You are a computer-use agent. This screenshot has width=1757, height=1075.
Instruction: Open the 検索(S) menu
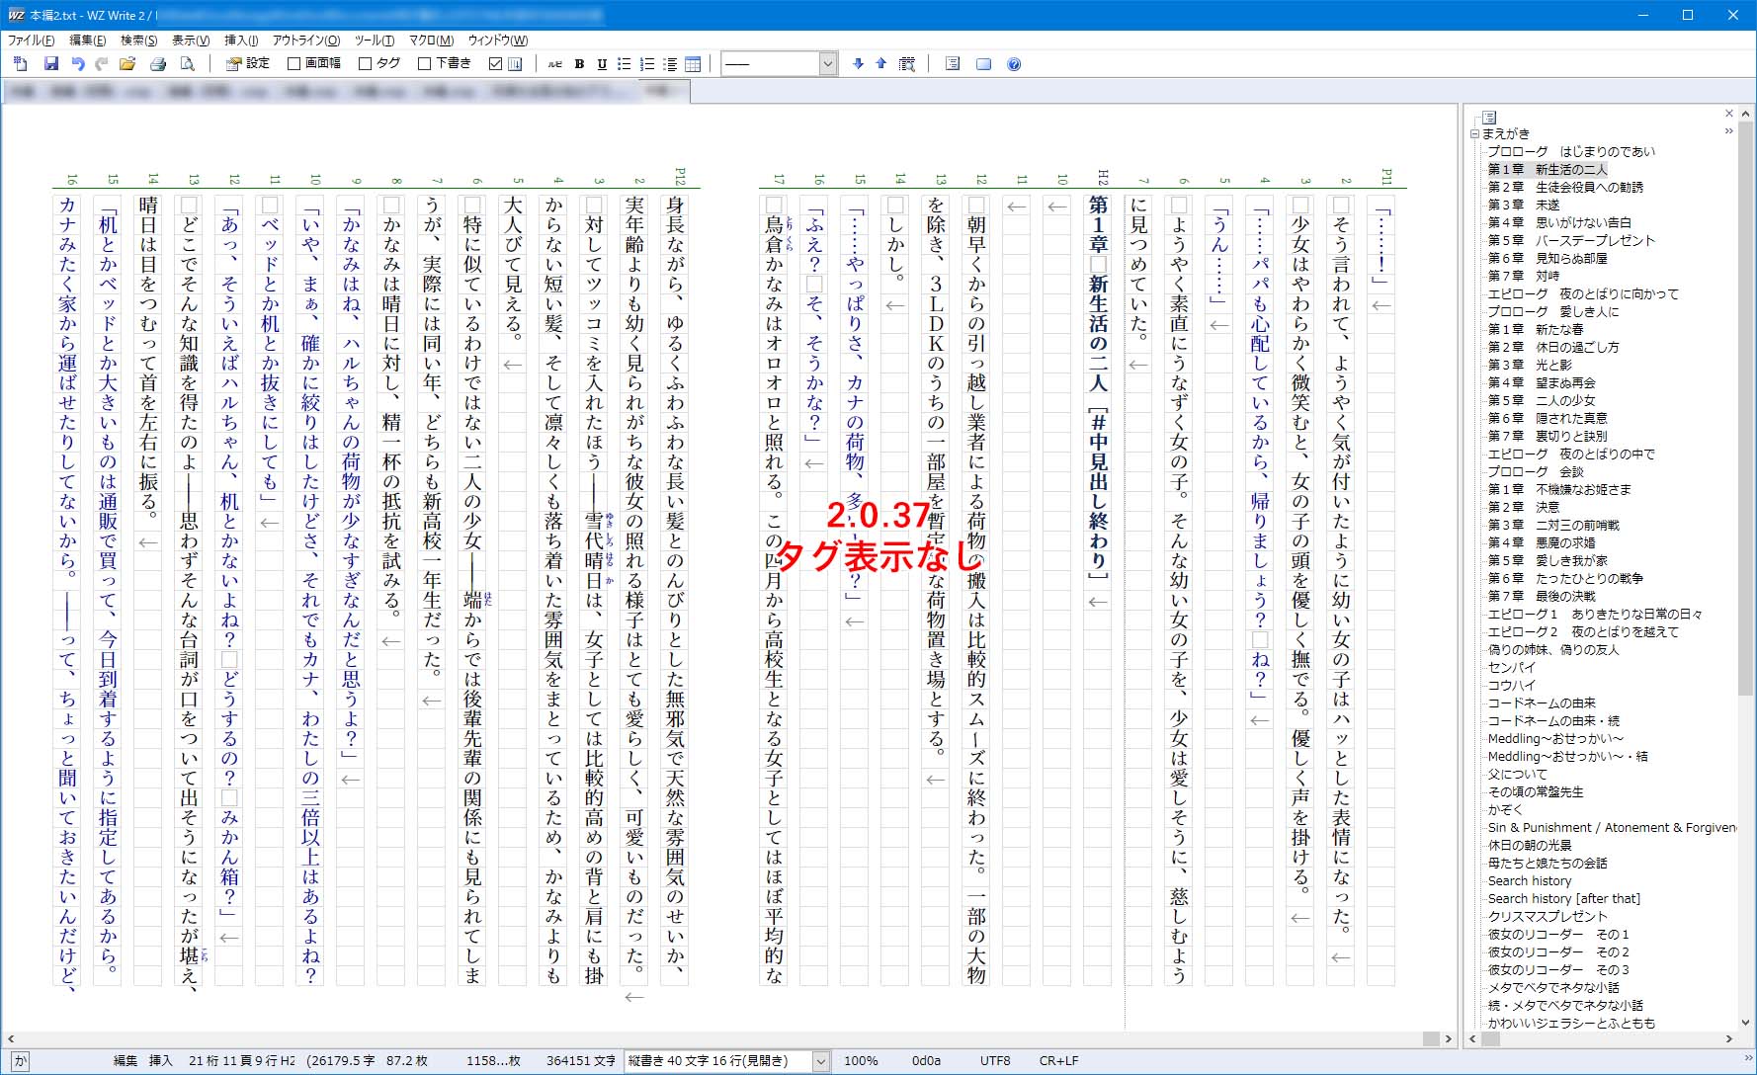click(139, 40)
